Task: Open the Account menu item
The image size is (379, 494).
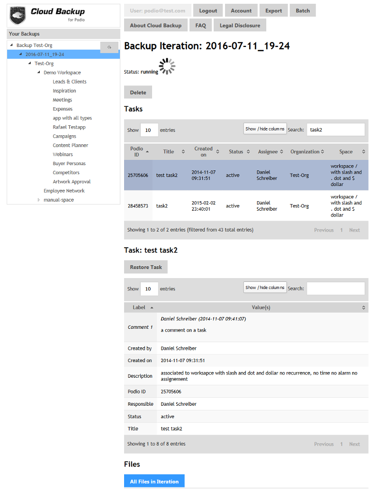Action: click(241, 10)
